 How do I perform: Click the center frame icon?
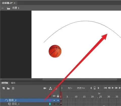[95, 88]
